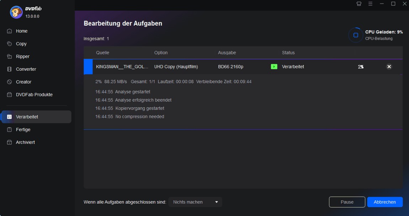Click the blue selection bar of task row

click(x=88, y=67)
